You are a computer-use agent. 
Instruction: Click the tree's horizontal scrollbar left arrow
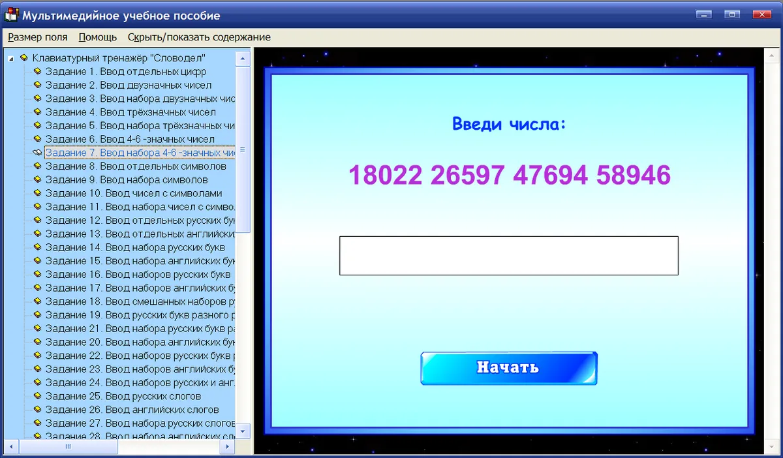(12, 447)
